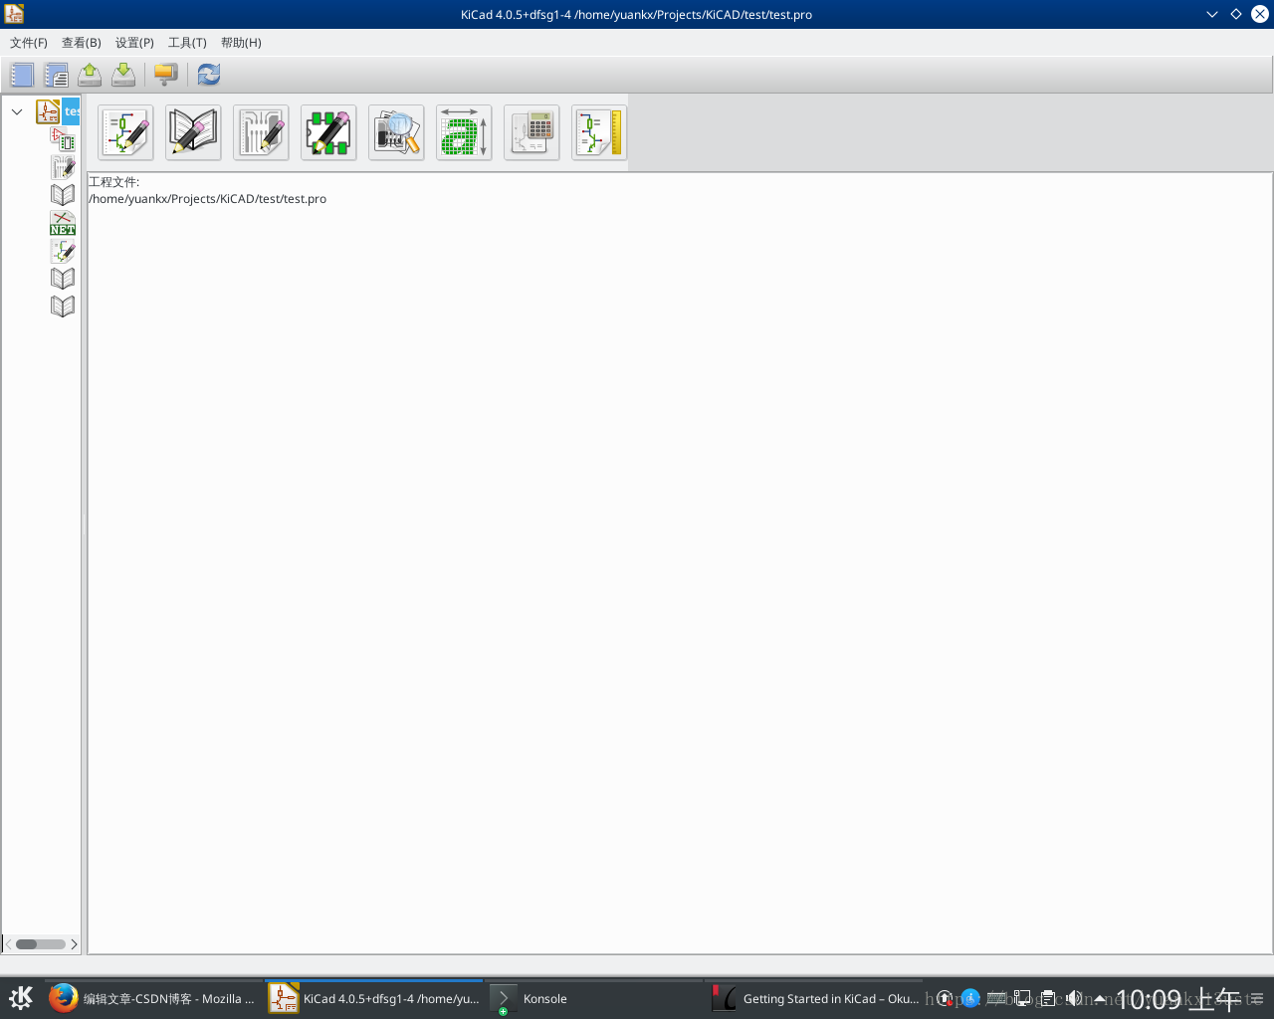Launch the GerbView Gerber viewer

(396, 132)
